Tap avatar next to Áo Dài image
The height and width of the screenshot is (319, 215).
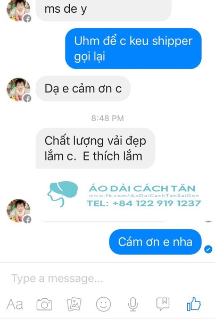coord(19,211)
